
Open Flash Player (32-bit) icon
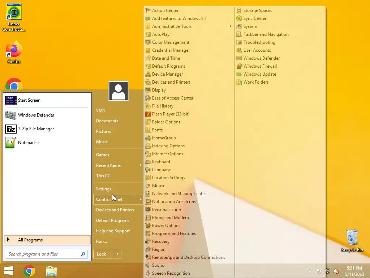[148, 114]
